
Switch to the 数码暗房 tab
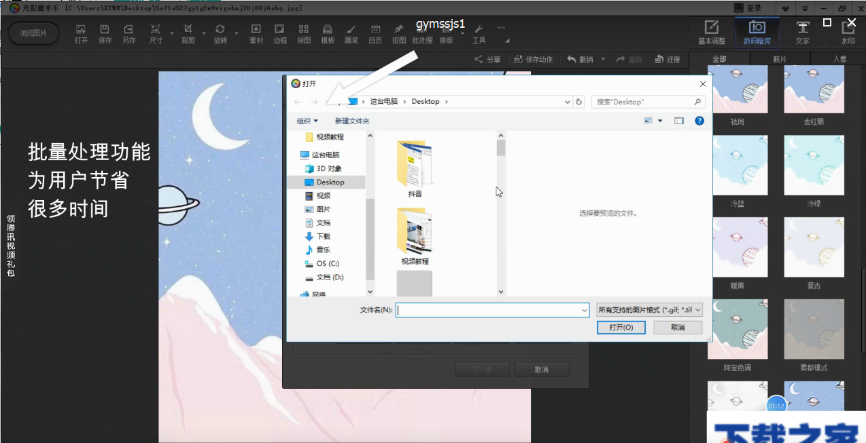pyautogui.click(x=757, y=33)
